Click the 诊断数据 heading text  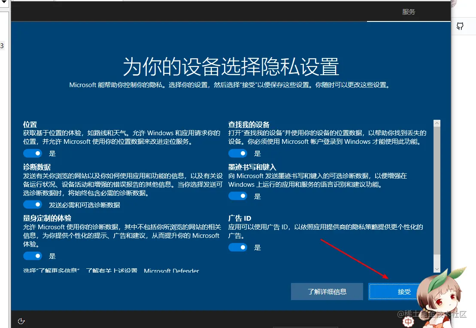[x=37, y=167]
